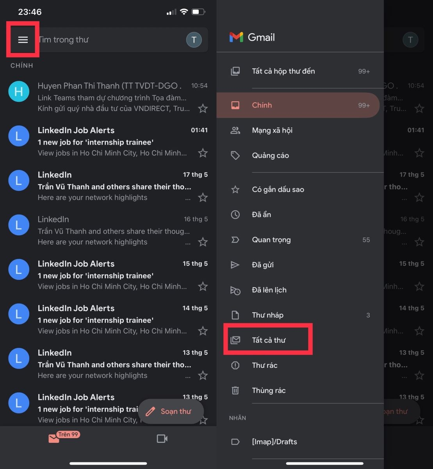Open LinkedIn email dated 17 thg 5
433x469 pixels.
point(108,186)
